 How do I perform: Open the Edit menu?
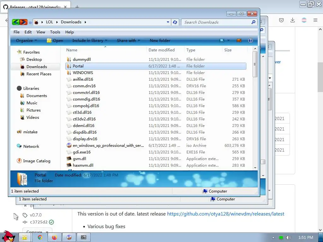(28, 32)
